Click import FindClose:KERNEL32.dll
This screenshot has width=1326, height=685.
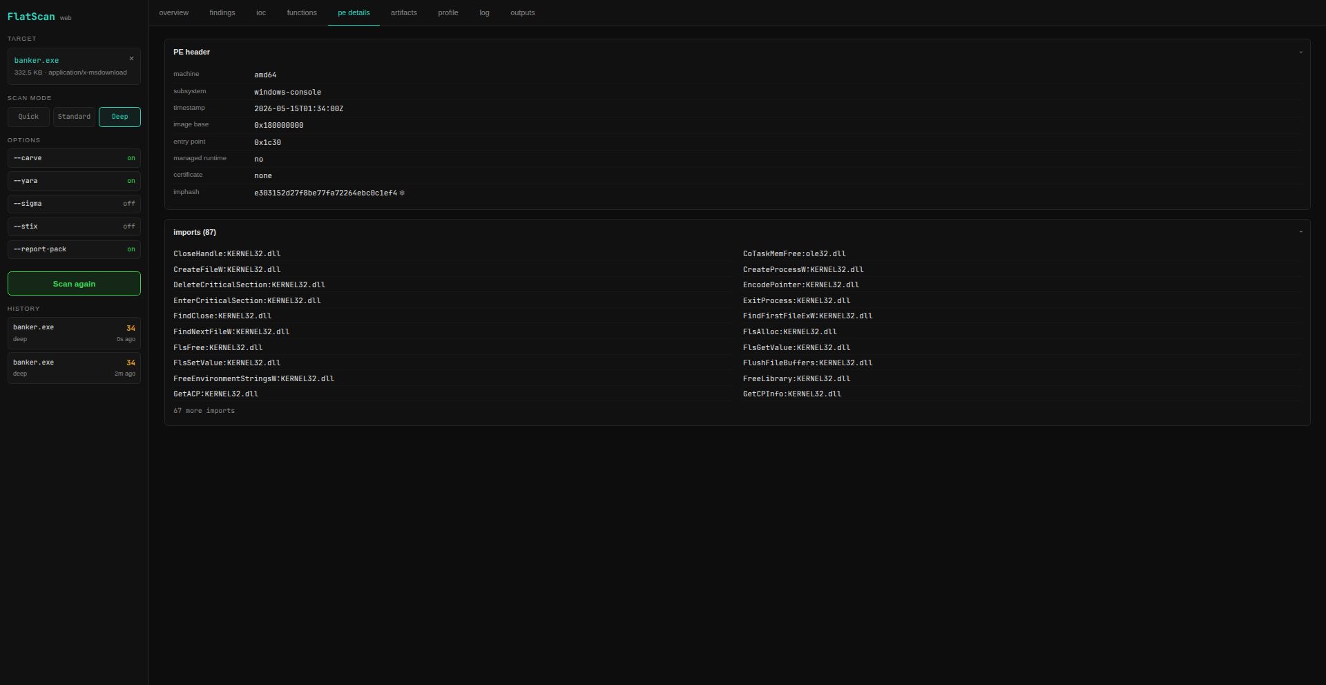click(x=222, y=316)
